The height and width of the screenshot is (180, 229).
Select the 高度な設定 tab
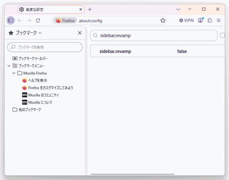pos(51,10)
